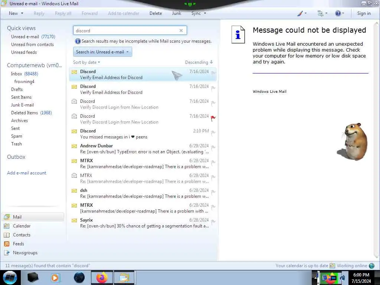
Task: Click the Working online globe icon
Action: (371, 266)
